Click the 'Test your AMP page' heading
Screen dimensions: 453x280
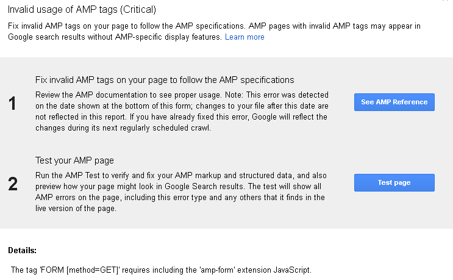tap(74, 160)
